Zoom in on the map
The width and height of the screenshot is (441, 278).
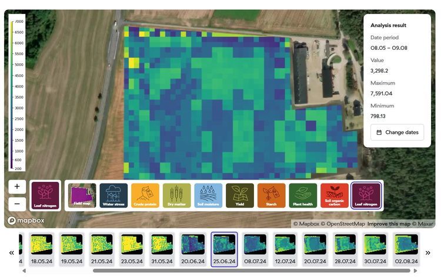click(x=17, y=187)
